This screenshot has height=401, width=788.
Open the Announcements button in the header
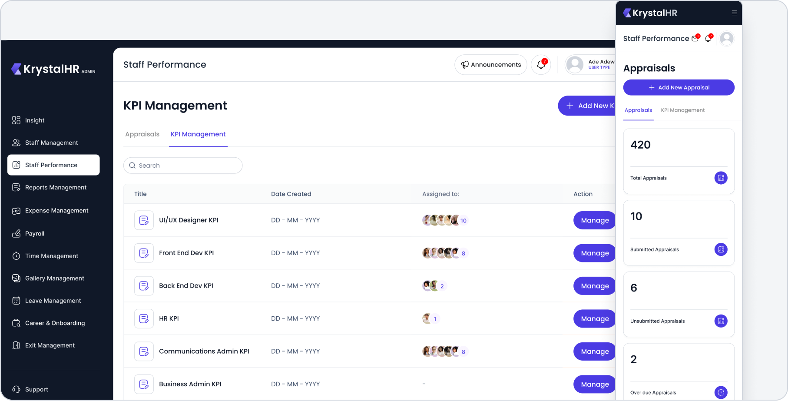pyautogui.click(x=490, y=65)
